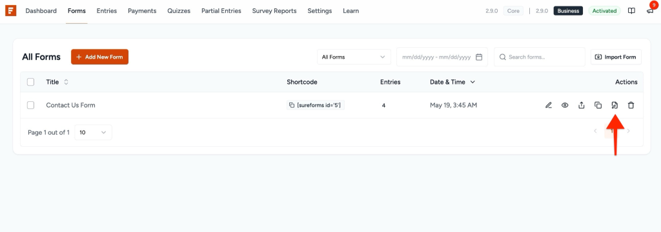Open the calendar icon in date range field
This screenshot has height=232, width=661.
479,57
